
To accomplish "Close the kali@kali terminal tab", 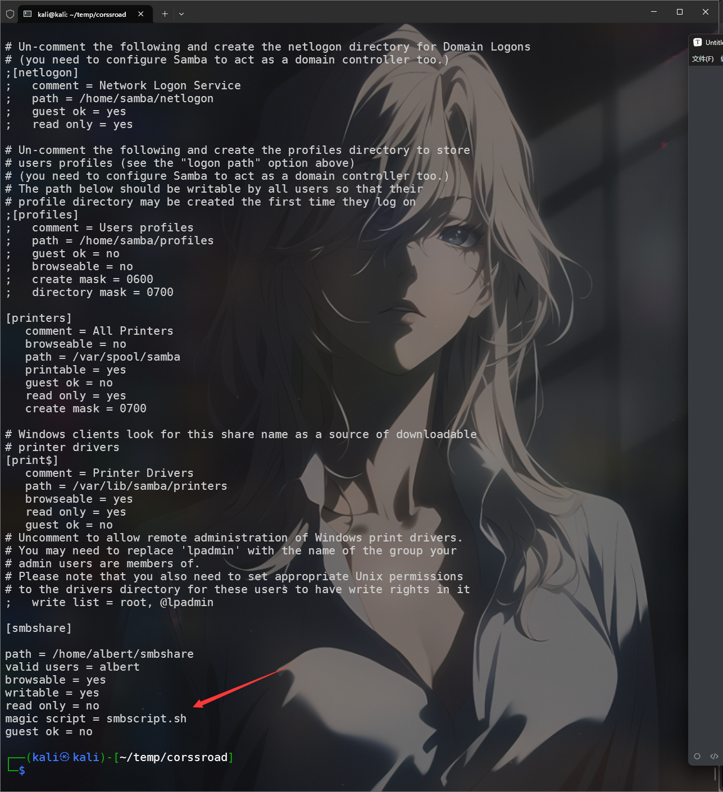I will click(141, 13).
